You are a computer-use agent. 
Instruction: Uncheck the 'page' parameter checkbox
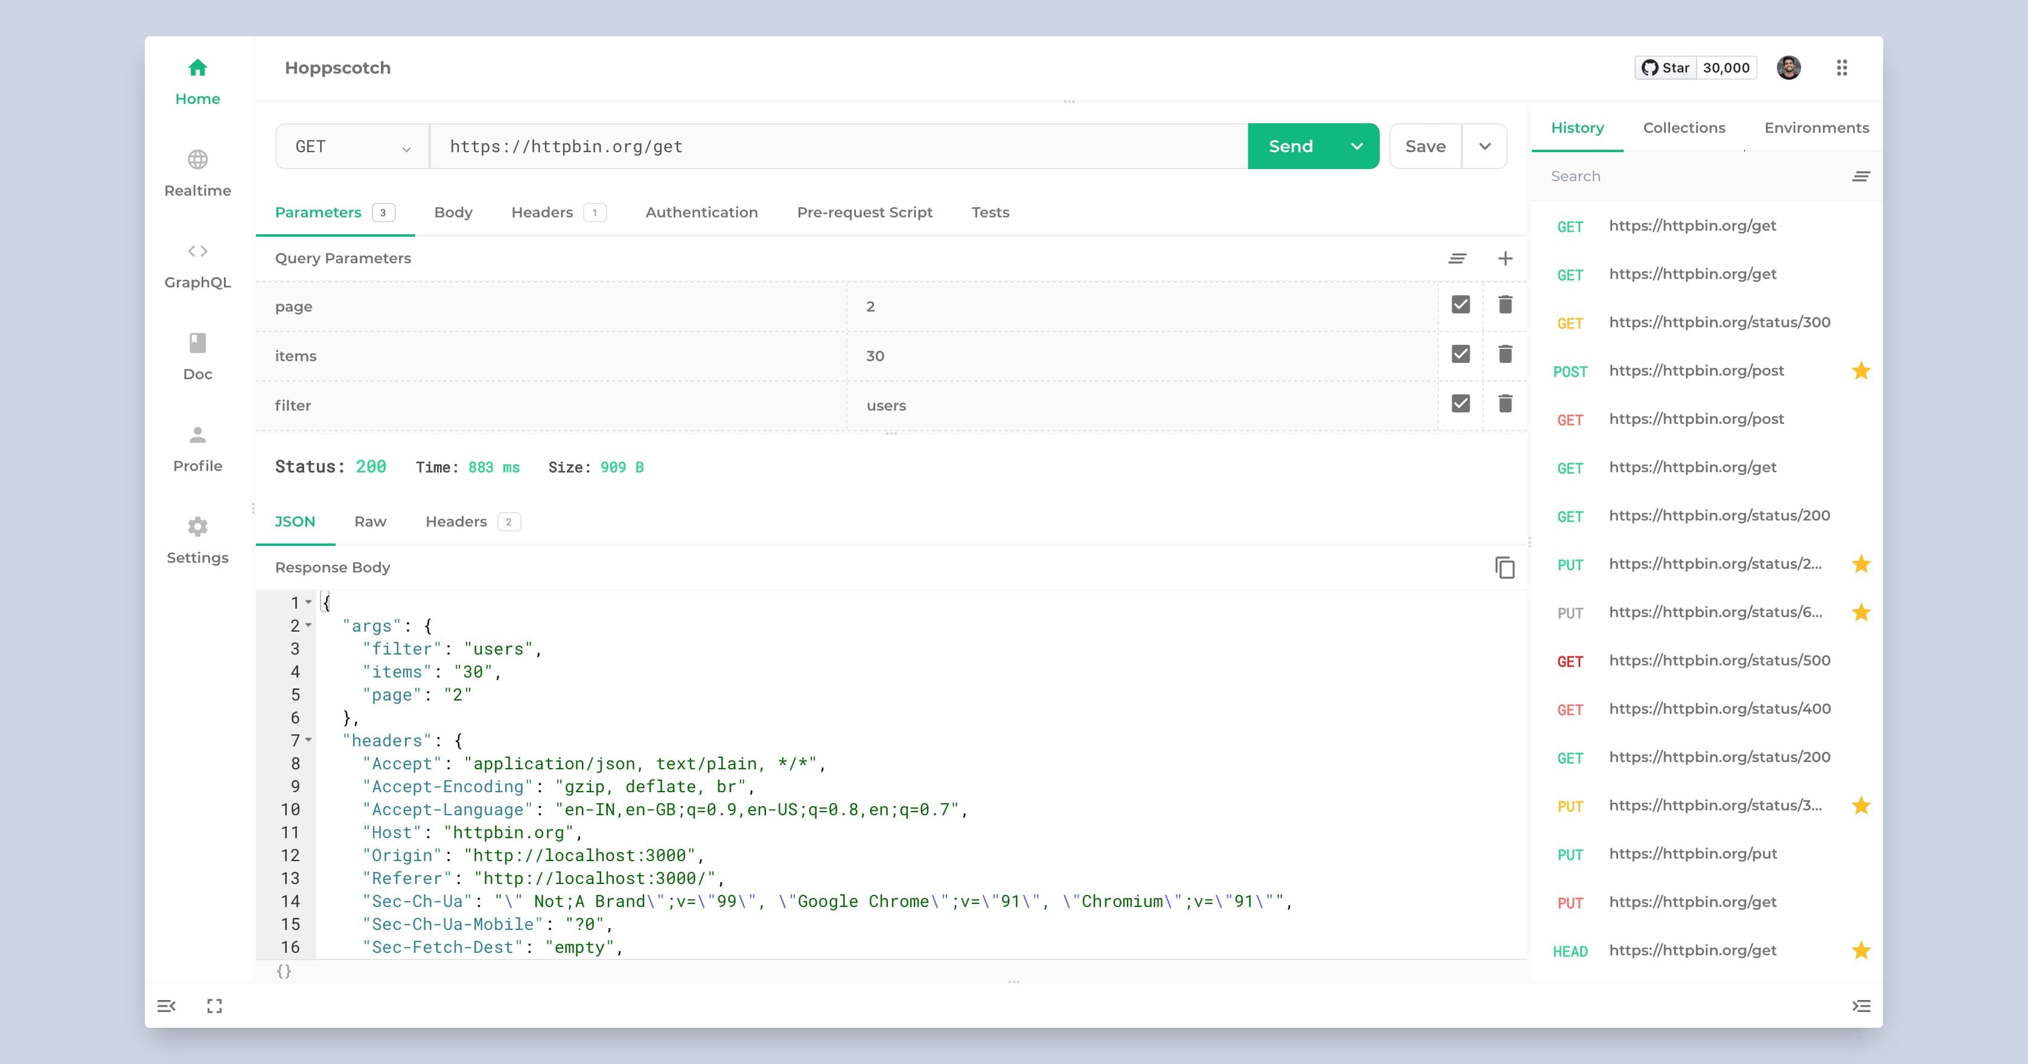tap(1461, 305)
